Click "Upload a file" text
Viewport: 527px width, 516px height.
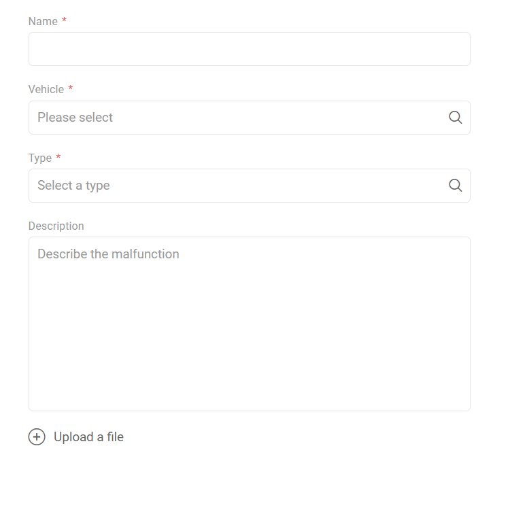tap(88, 437)
